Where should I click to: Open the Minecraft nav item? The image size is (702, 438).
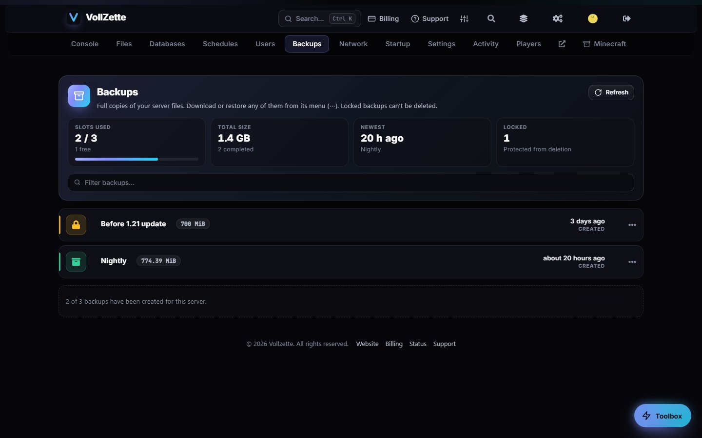point(604,44)
